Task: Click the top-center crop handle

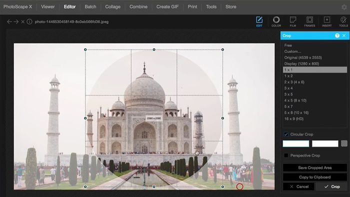Action: (154, 49)
